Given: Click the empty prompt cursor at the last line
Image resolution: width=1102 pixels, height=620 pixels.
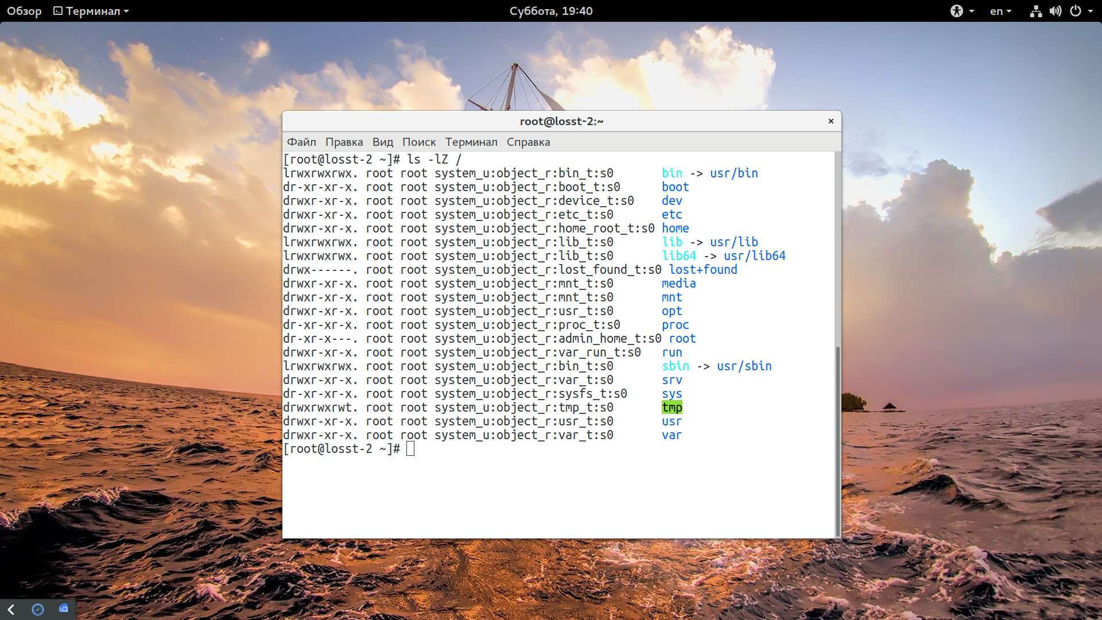Looking at the screenshot, I should pyautogui.click(x=410, y=449).
